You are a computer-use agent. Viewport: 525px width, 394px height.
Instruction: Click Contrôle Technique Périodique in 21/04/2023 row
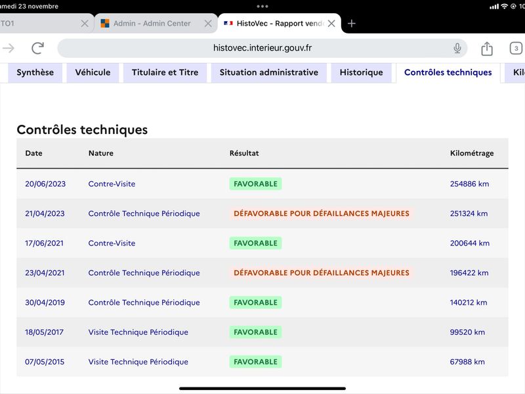pyautogui.click(x=144, y=213)
